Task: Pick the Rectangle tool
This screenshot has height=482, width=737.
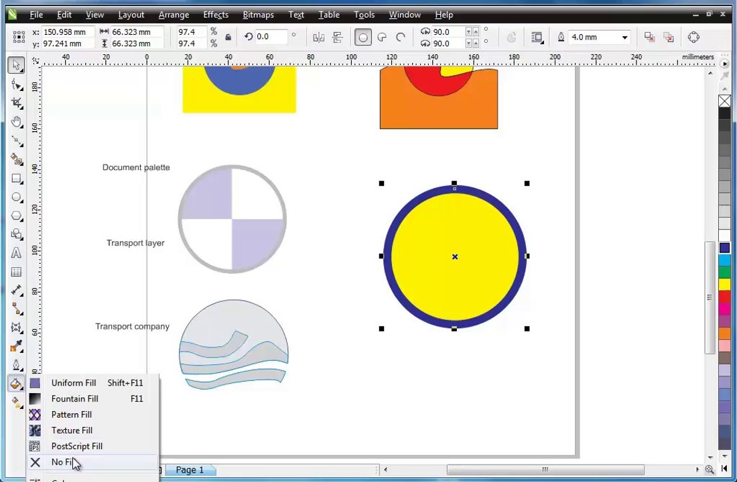Action: coord(17,179)
